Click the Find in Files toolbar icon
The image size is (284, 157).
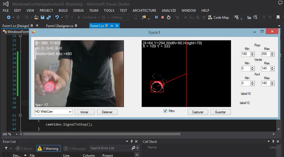144,17
